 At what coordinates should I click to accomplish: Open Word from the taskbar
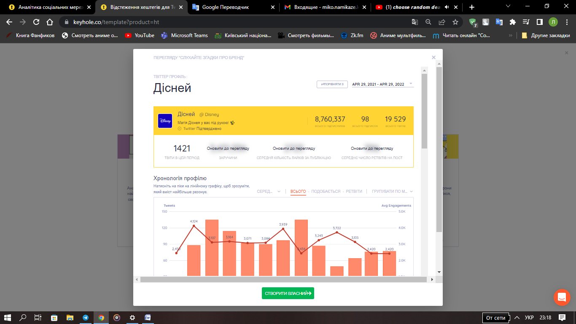click(148, 318)
